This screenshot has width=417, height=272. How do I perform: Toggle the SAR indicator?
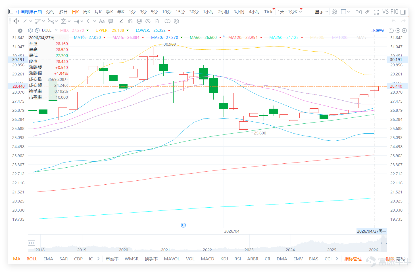click(64, 259)
